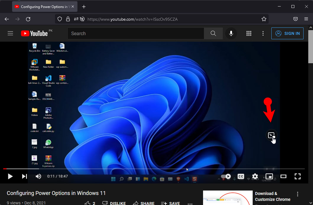Play the video
The height and width of the screenshot is (205, 313).
[10, 176]
